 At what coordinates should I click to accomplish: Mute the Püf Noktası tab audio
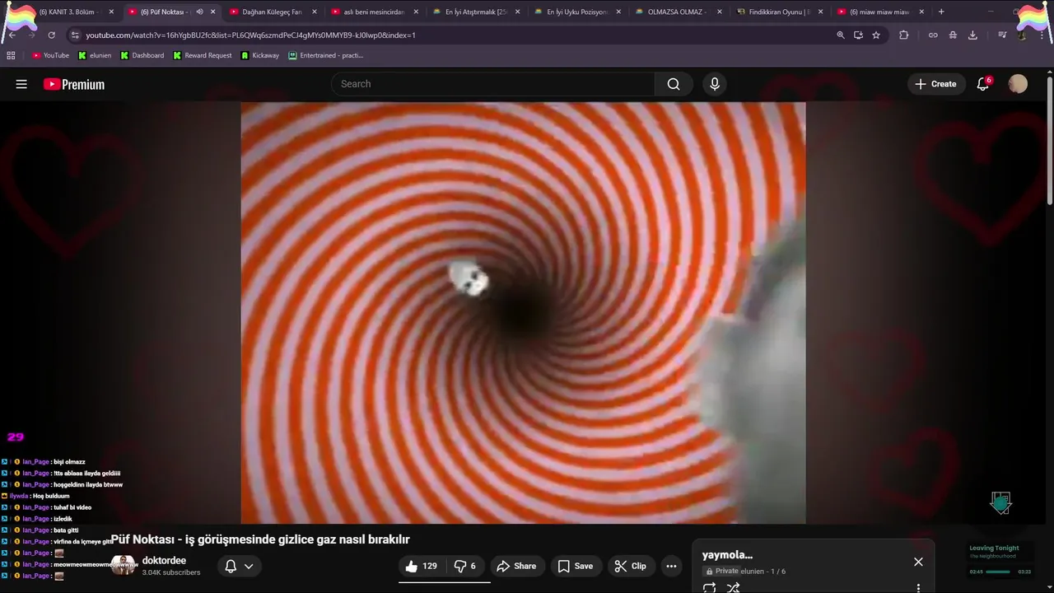(199, 12)
